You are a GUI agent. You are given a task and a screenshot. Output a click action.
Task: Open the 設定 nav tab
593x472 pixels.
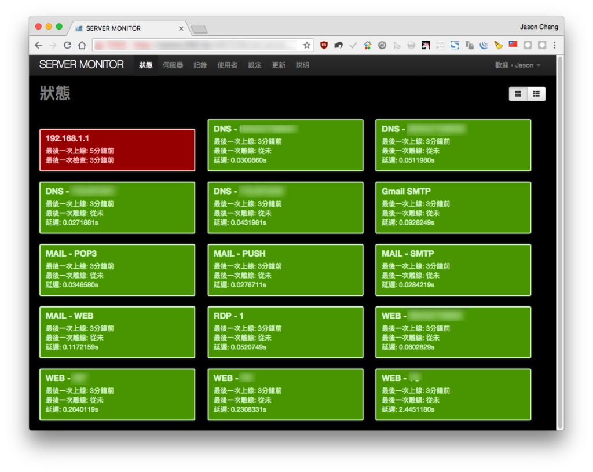click(x=255, y=65)
